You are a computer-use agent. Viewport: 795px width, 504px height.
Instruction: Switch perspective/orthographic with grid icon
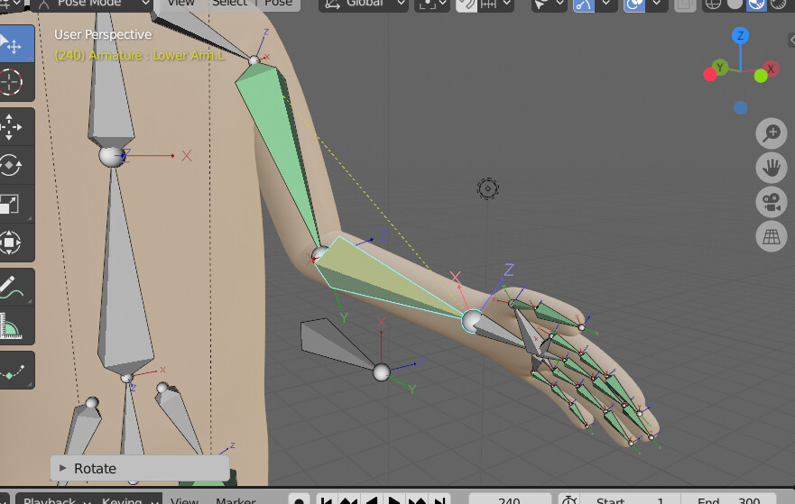pyautogui.click(x=772, y=236)
